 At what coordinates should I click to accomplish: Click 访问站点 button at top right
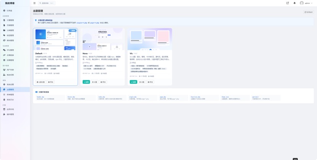pyautogui.click(x=309, y=12)
